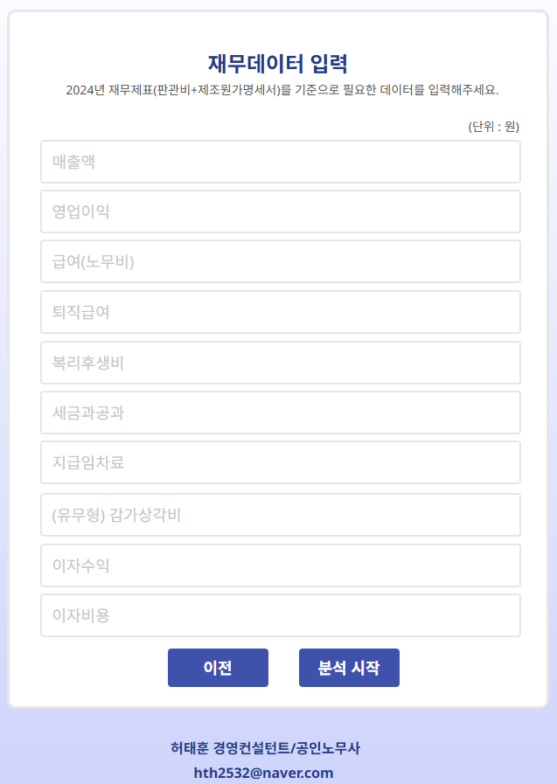Select the 영업이익 text box
The height and width of the screenshot is (784, 557).
coord(281,212)
